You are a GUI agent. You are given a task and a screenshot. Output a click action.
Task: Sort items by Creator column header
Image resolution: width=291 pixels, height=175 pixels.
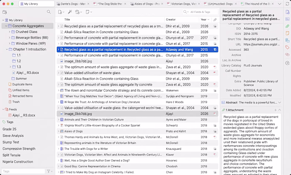tap(170, 19)
